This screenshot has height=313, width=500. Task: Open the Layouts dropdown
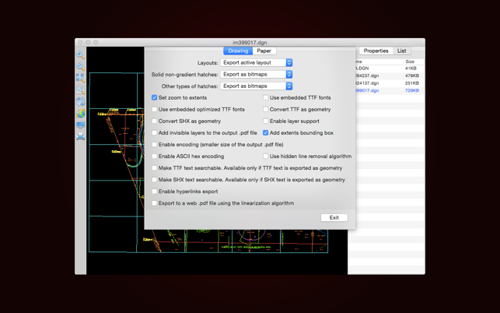(257, 62)
